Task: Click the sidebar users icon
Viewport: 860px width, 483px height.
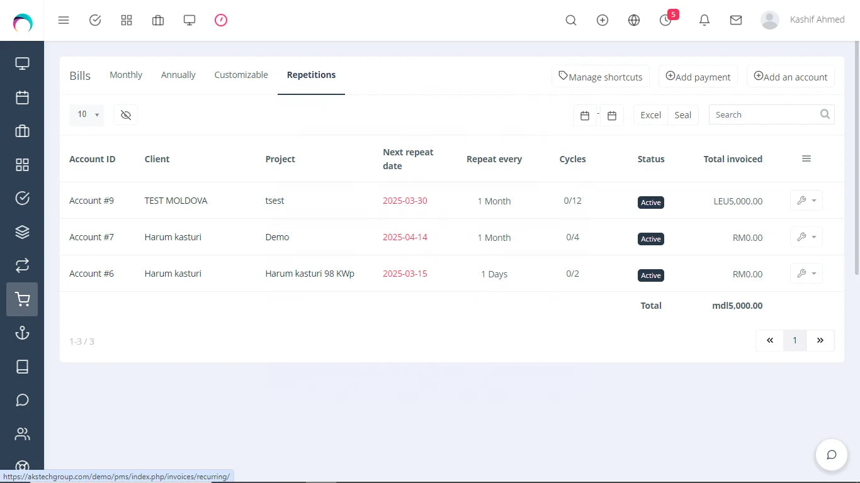Action: point(22,434)
